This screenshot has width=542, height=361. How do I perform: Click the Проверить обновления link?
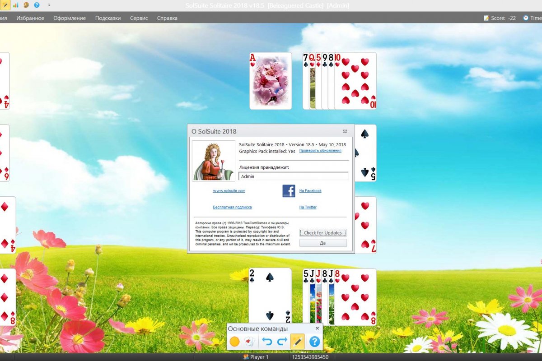(320, 151)
